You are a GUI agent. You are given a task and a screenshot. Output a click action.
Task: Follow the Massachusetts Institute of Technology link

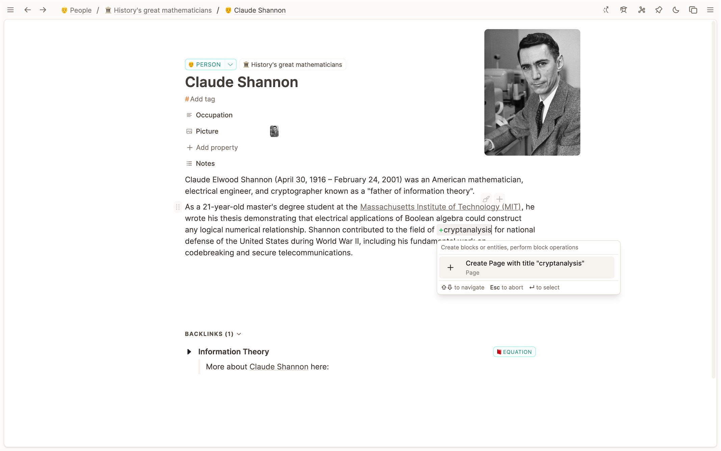440,207
